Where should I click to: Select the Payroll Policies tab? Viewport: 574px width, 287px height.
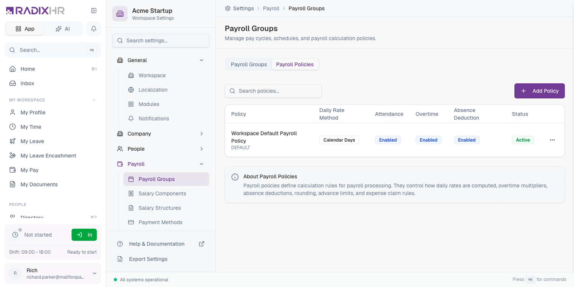[x=295, y=64]
